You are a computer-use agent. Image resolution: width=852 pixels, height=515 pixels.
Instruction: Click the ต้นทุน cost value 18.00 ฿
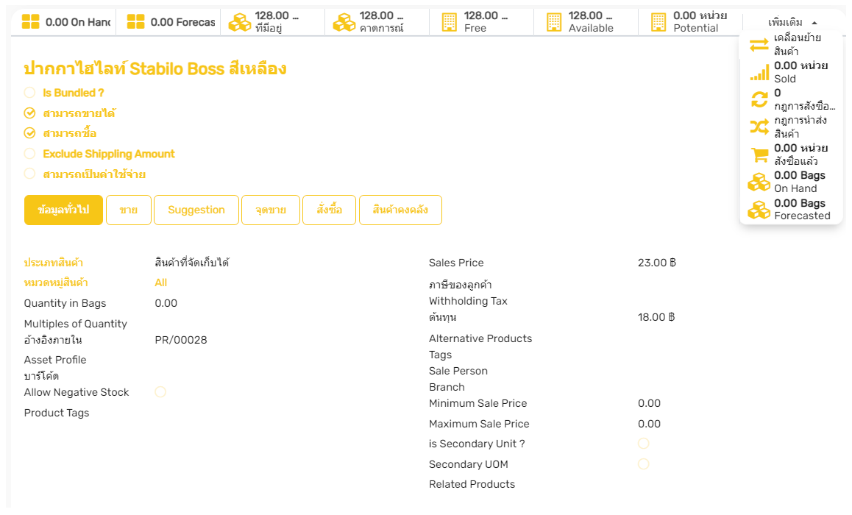656,316
